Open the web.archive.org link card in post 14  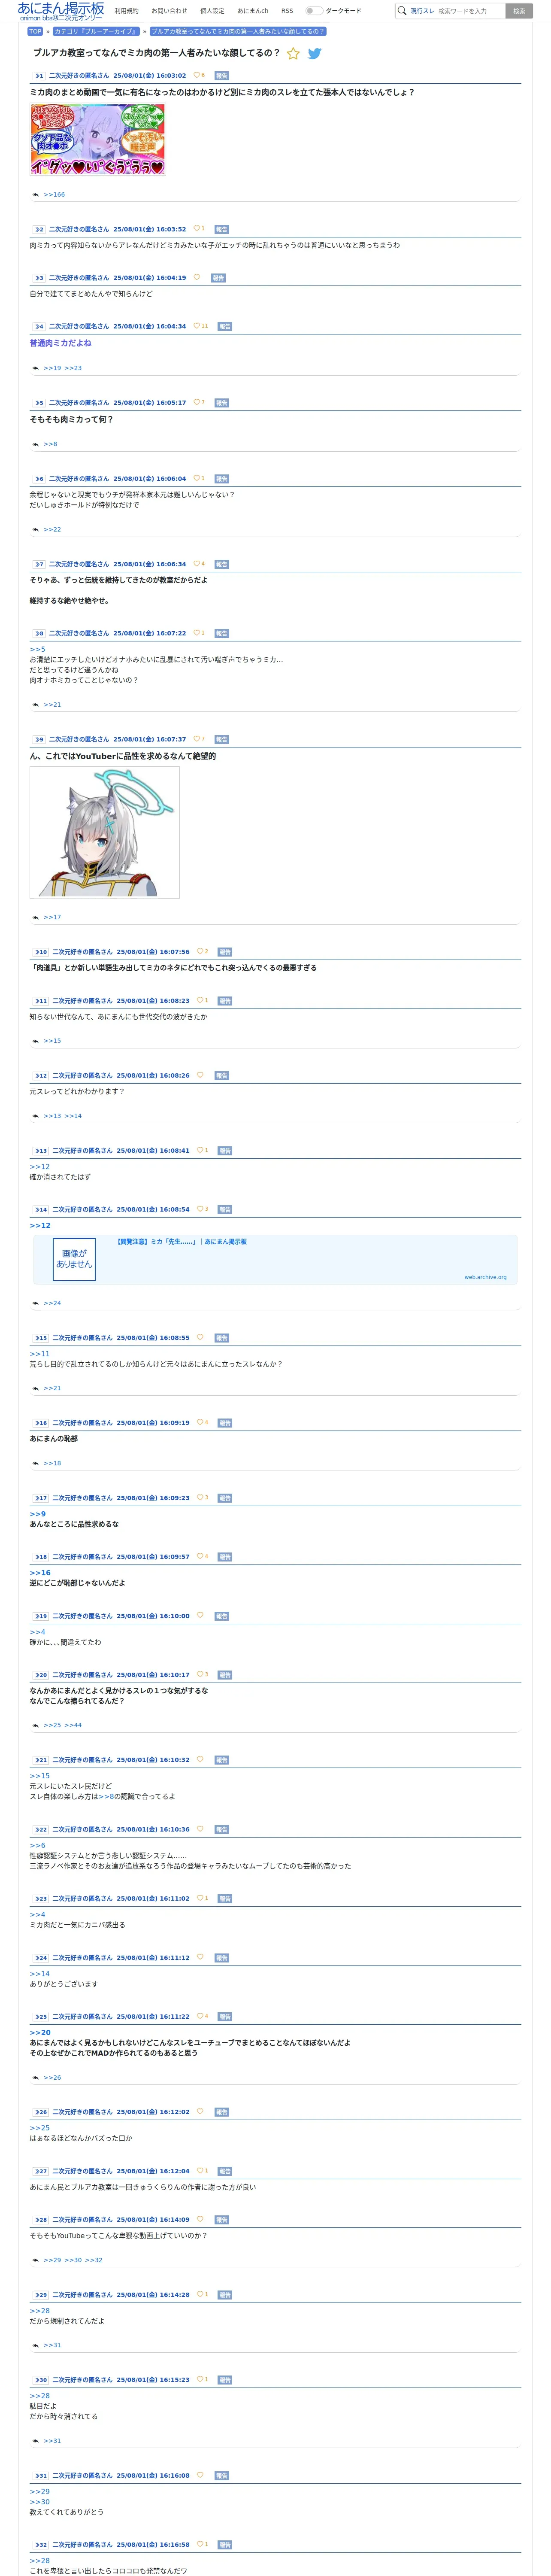[x=275, y=1259]
